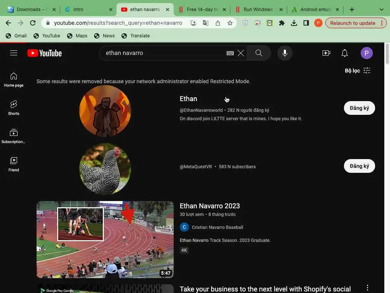The image size is (390, 293).
Task: Open the browser Downloads icon
Action: point(294,23)
